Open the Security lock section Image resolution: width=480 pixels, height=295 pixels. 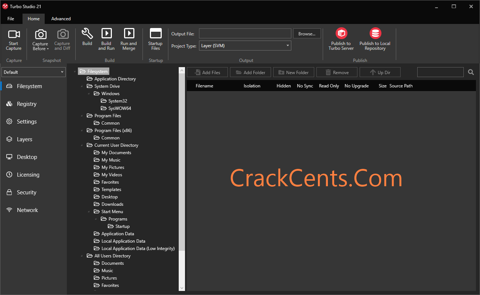click(34, 192)
